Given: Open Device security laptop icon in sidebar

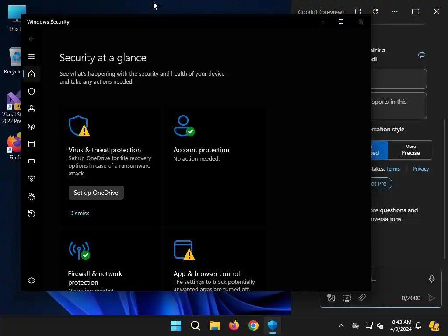Looking at the screenshot, I should click(31, 162).
